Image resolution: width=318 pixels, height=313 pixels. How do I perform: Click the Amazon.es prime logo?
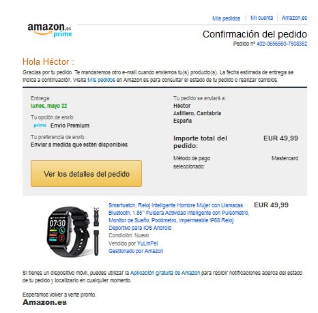(50, 30)
